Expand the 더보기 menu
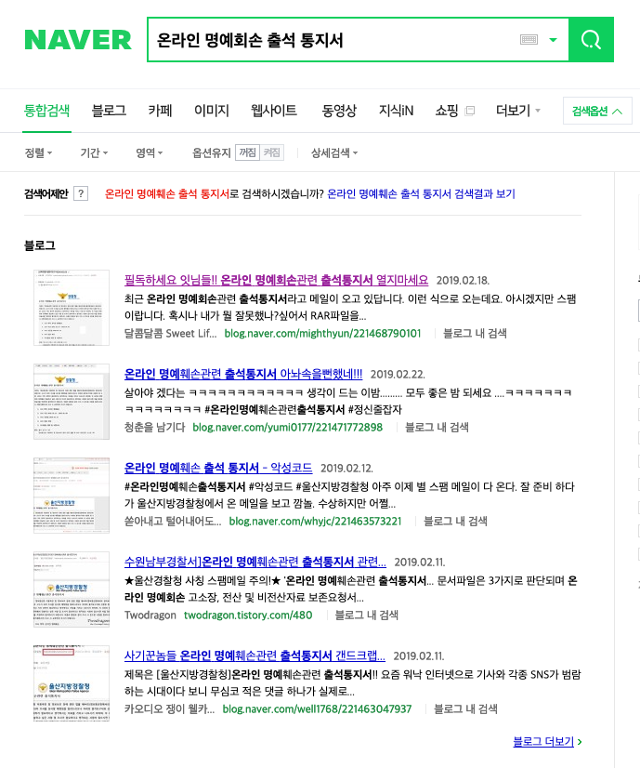Screen dimensions: 640x768 pyautogui.click(x=517, y=111)
